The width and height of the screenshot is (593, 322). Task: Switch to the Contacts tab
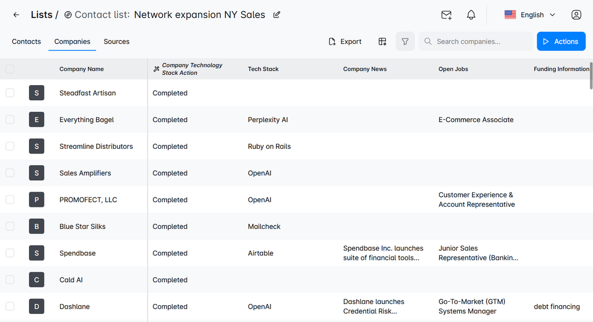(x=26, y=41)
